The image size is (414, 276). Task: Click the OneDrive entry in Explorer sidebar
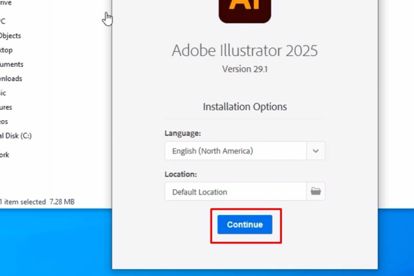[6, 3]
